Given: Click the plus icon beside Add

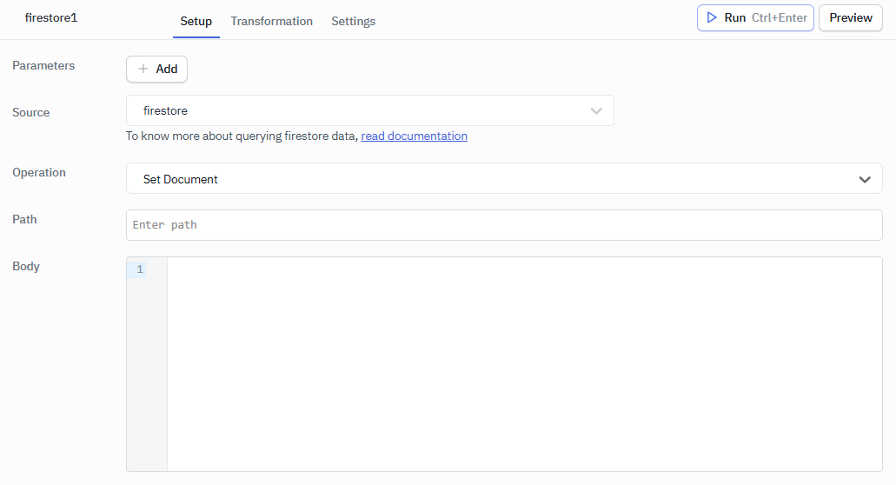Looking at the screenshot, I should point(143,69).
